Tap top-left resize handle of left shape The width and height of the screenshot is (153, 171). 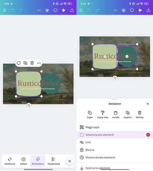pos(16,71)
